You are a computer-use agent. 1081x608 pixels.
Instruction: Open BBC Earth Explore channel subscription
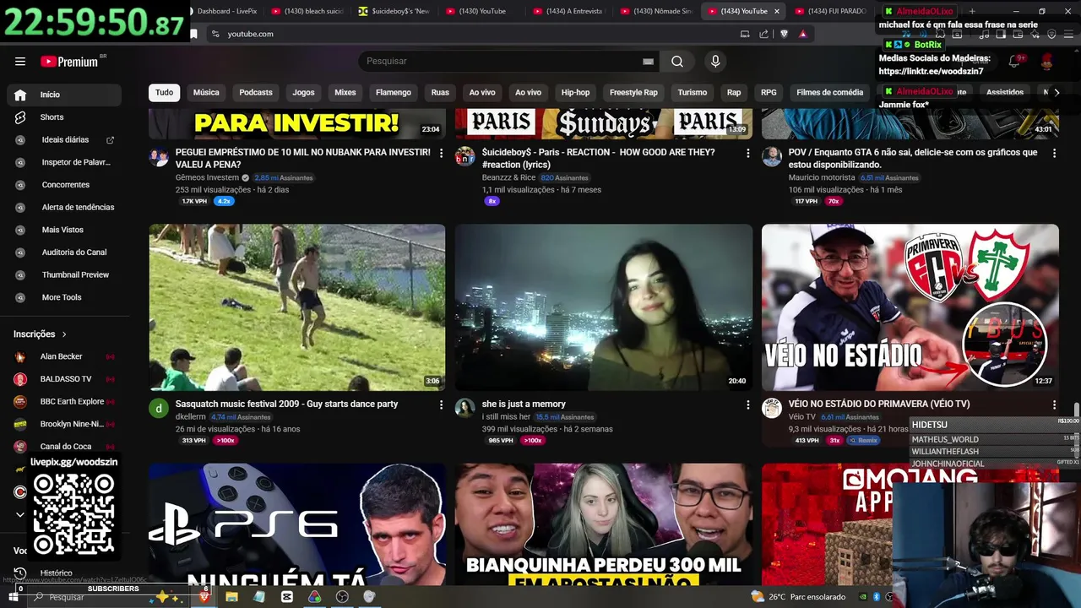[64, 401]
